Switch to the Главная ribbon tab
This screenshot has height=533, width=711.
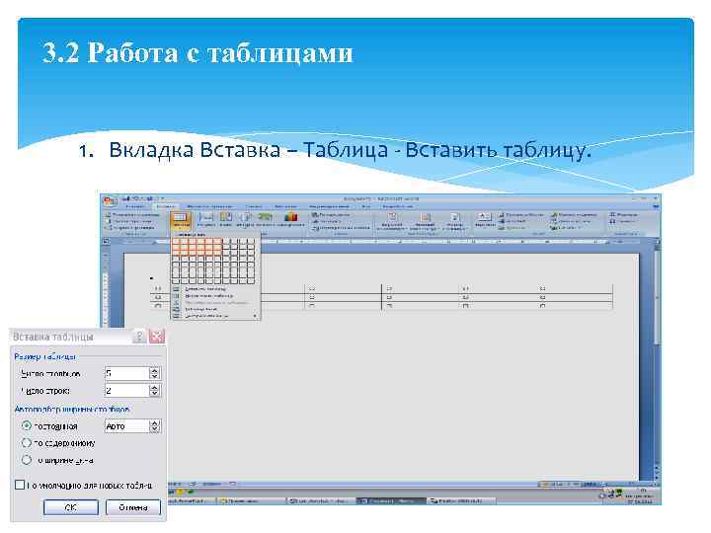pos(135,206)
